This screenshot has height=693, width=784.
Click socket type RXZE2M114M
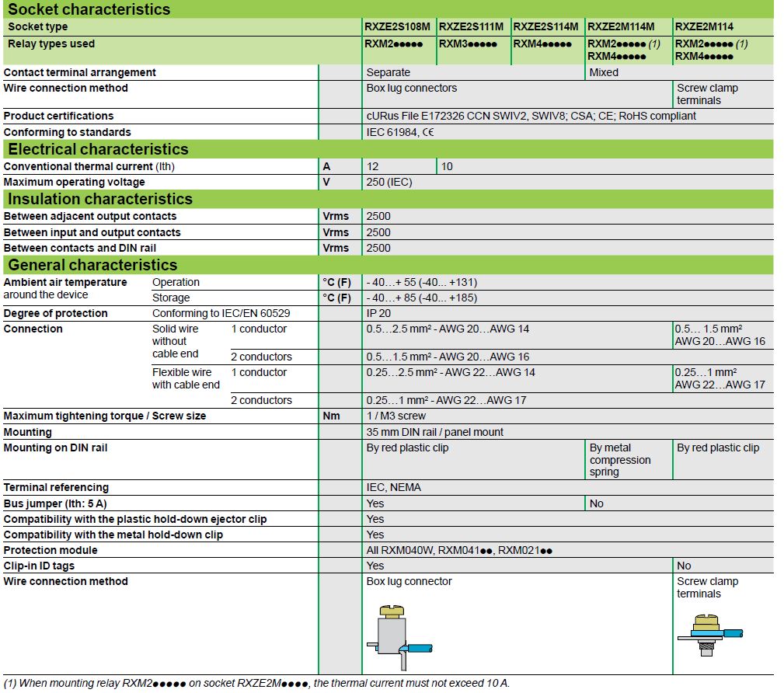pos(621,26)
